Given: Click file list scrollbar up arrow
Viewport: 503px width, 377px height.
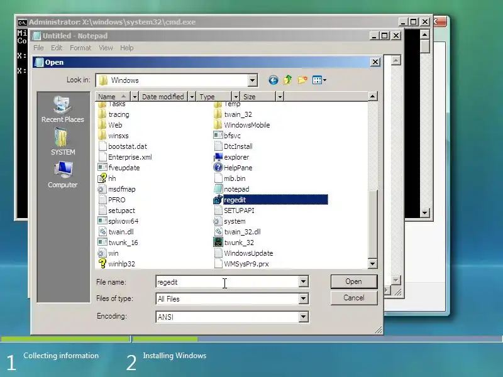Looking at the screenshot, I should click(372, 96).
